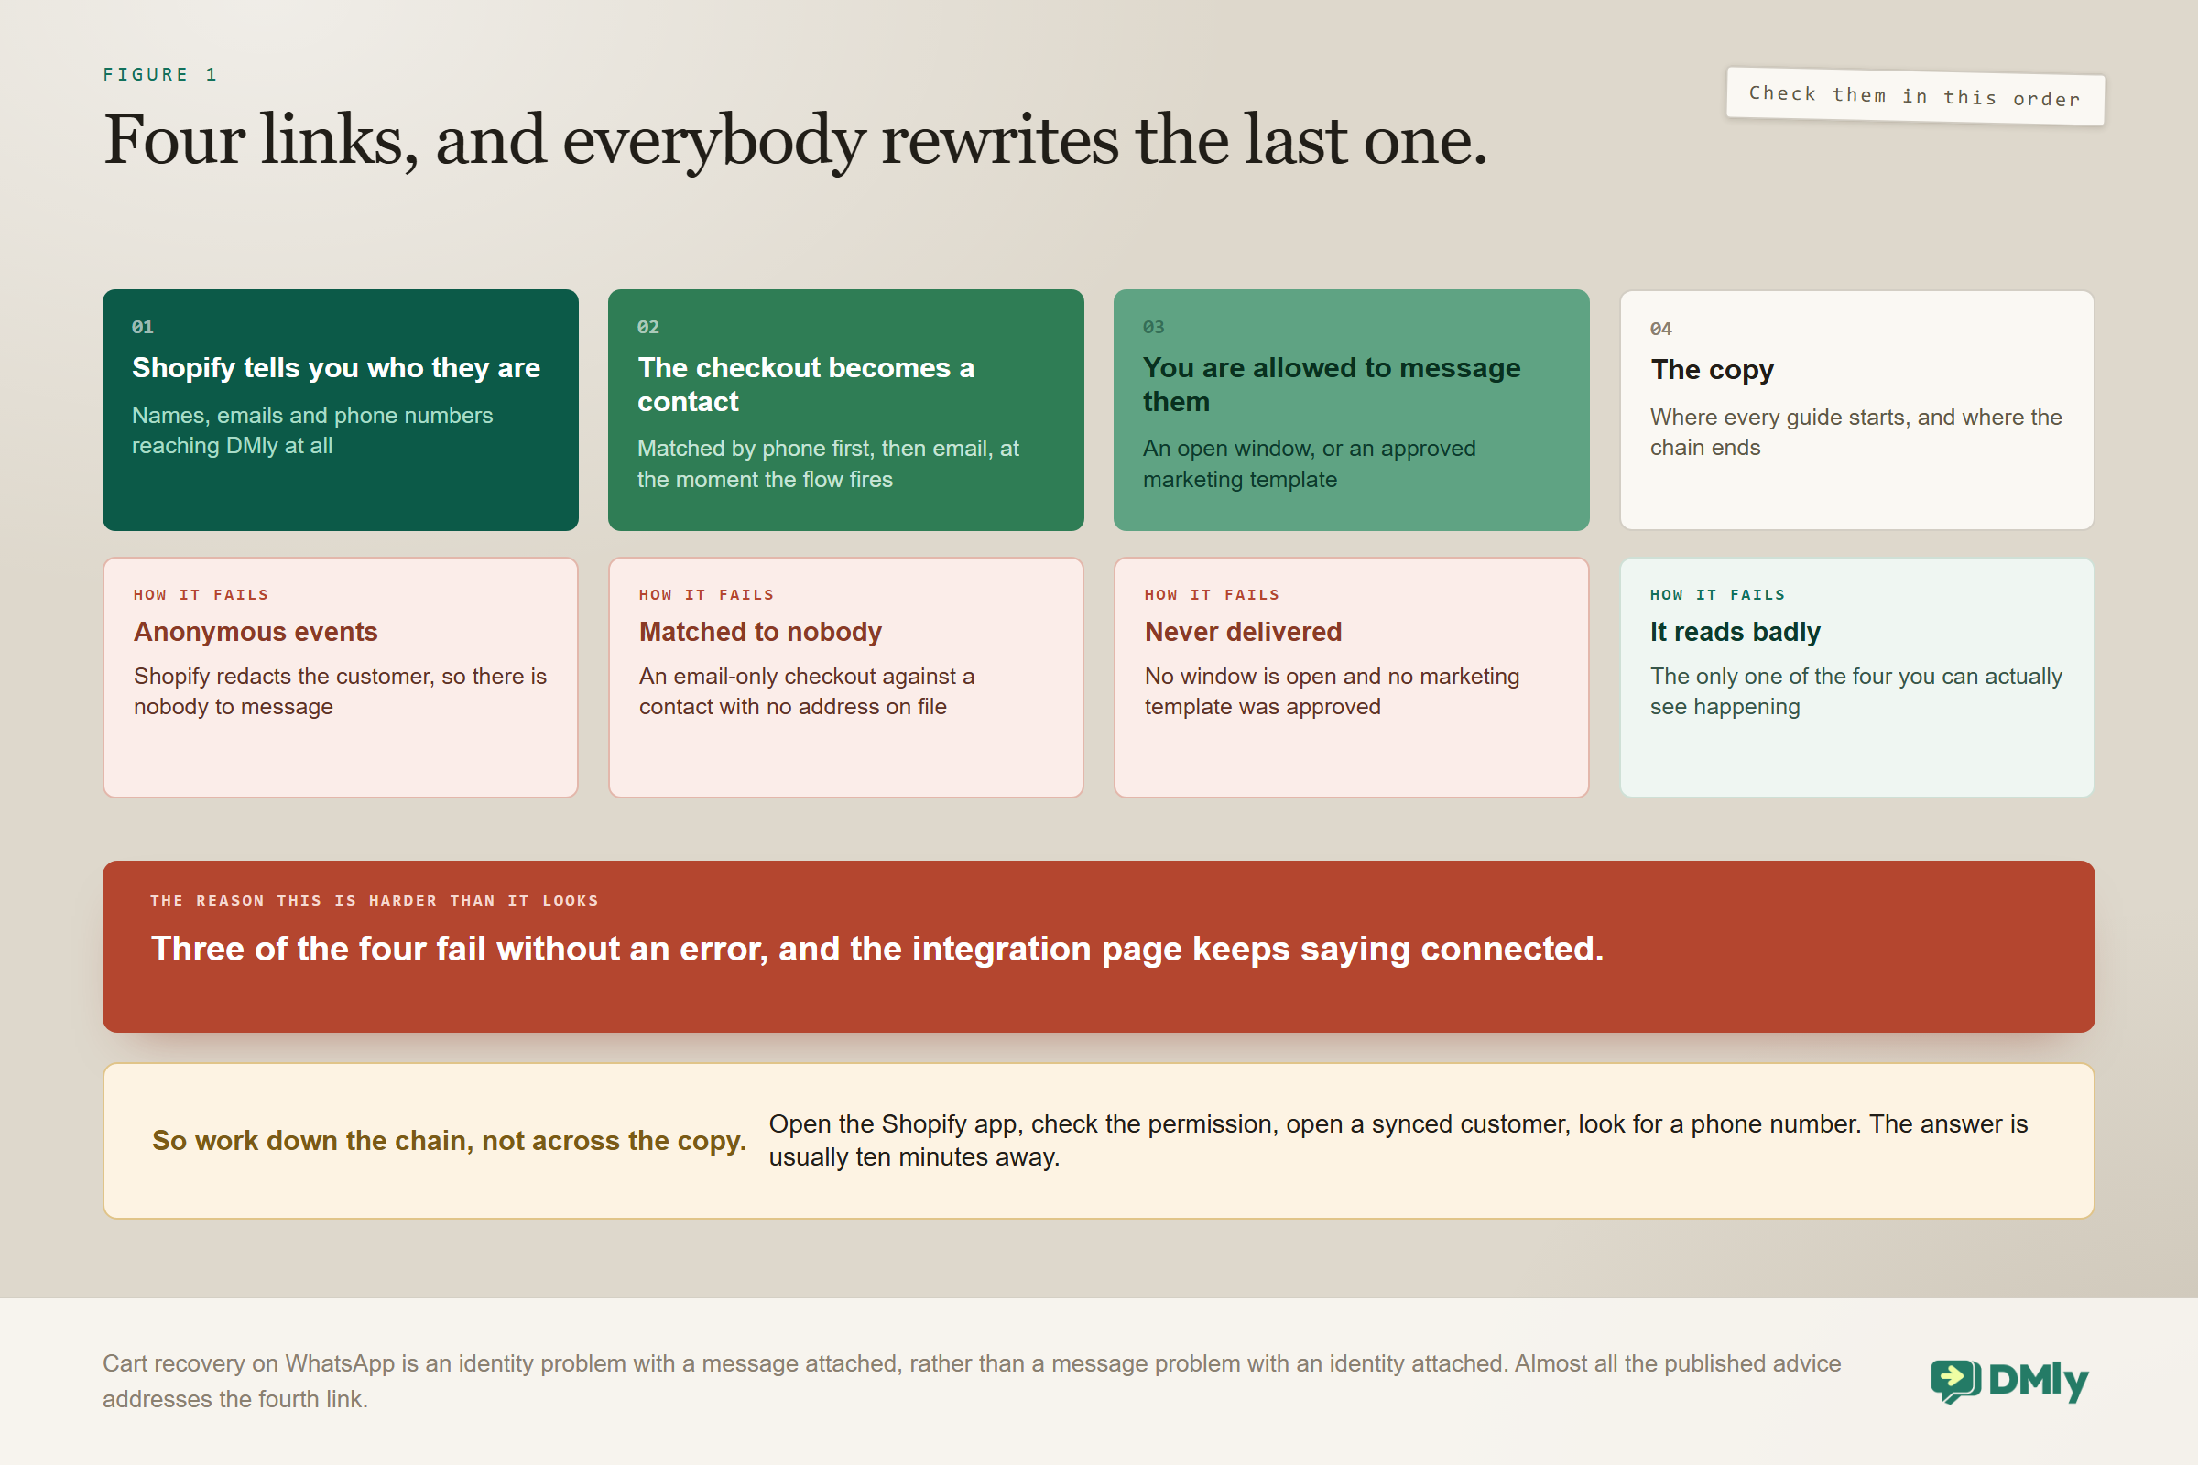Click 'So work down the chain' callout heading
Viewport: 2198px width, 1465px height.
[450, 1141]
